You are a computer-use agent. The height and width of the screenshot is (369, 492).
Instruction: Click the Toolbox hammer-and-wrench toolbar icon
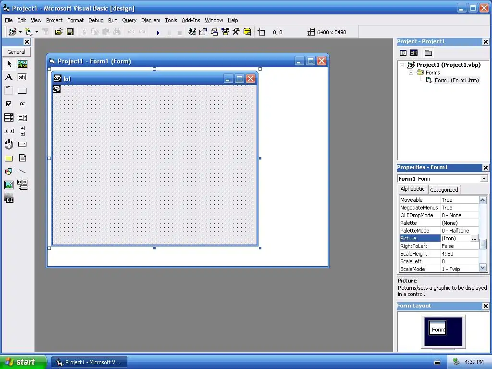tap(236, 32)
